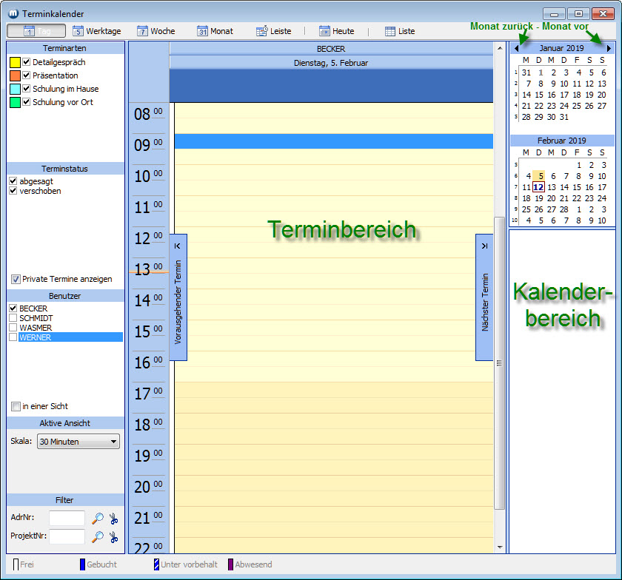Click the Vorausgehender Termin side button
The width and height of the screenshot is (622, 580).
tap(178, 297)
